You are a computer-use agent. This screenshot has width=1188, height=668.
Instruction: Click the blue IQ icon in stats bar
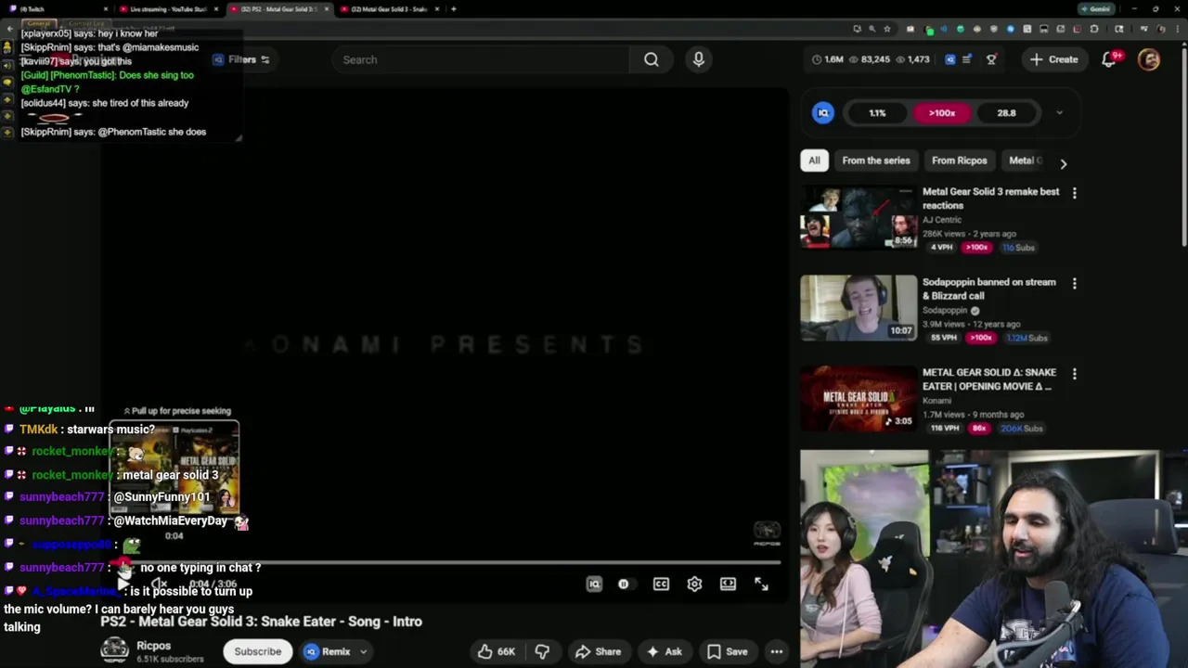tap(949, 59)
